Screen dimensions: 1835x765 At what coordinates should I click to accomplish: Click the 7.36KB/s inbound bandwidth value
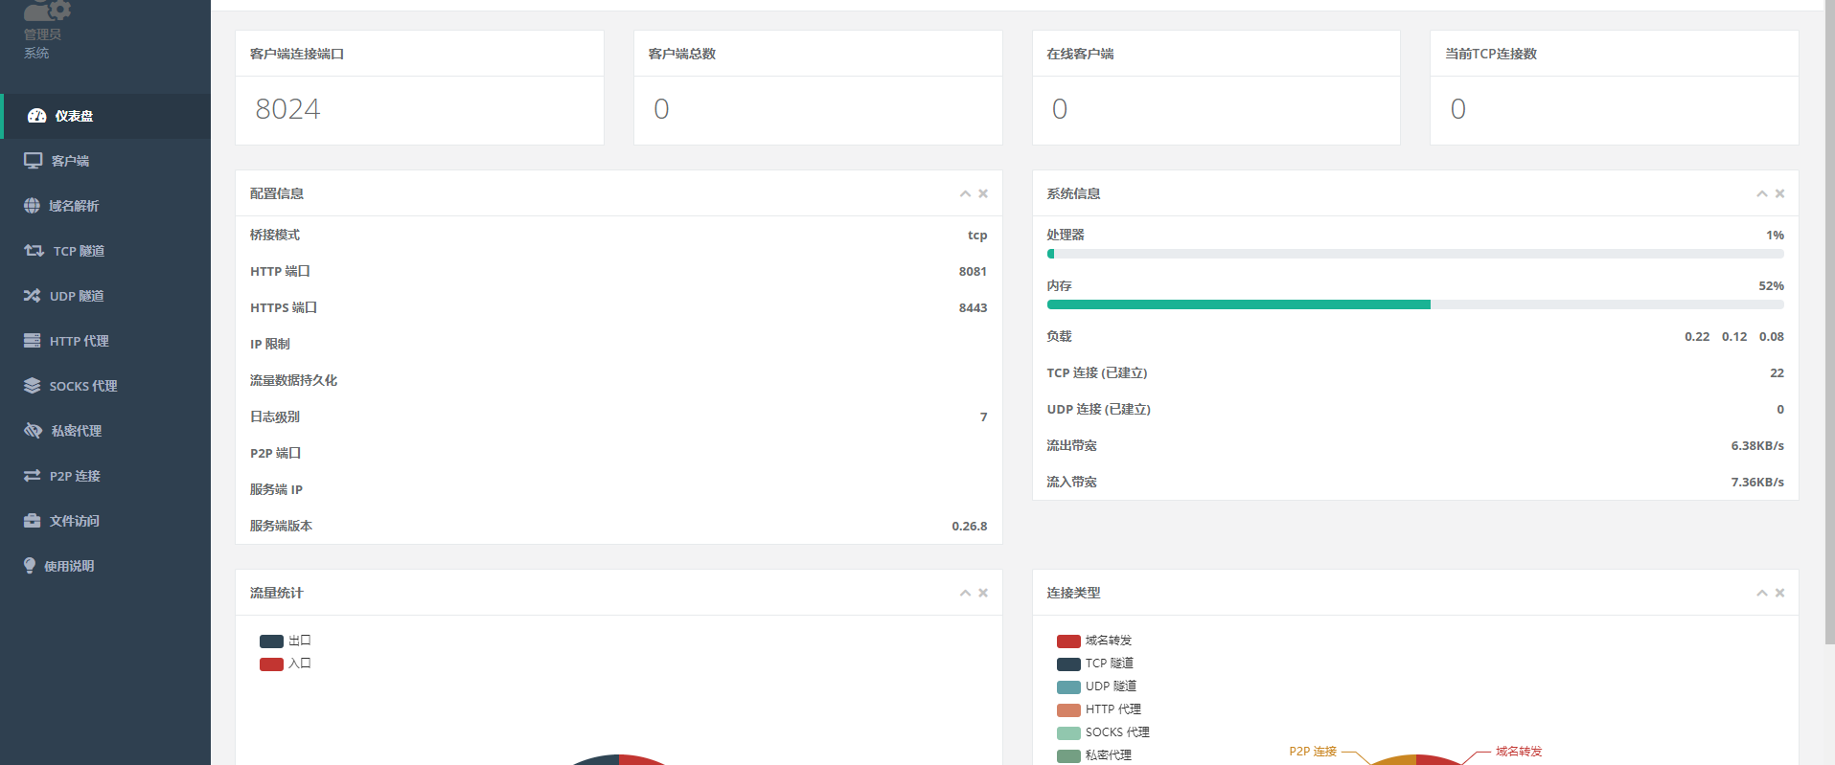(x=1757, y=482)
